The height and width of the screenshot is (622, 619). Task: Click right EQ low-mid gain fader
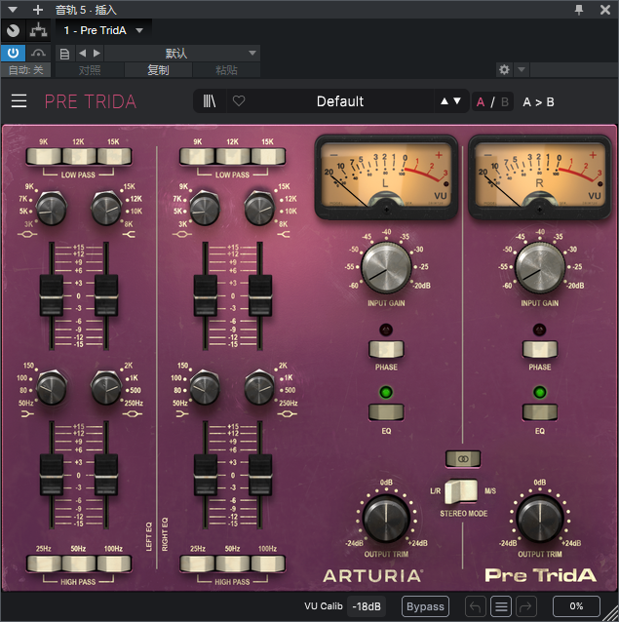(260, 475)
